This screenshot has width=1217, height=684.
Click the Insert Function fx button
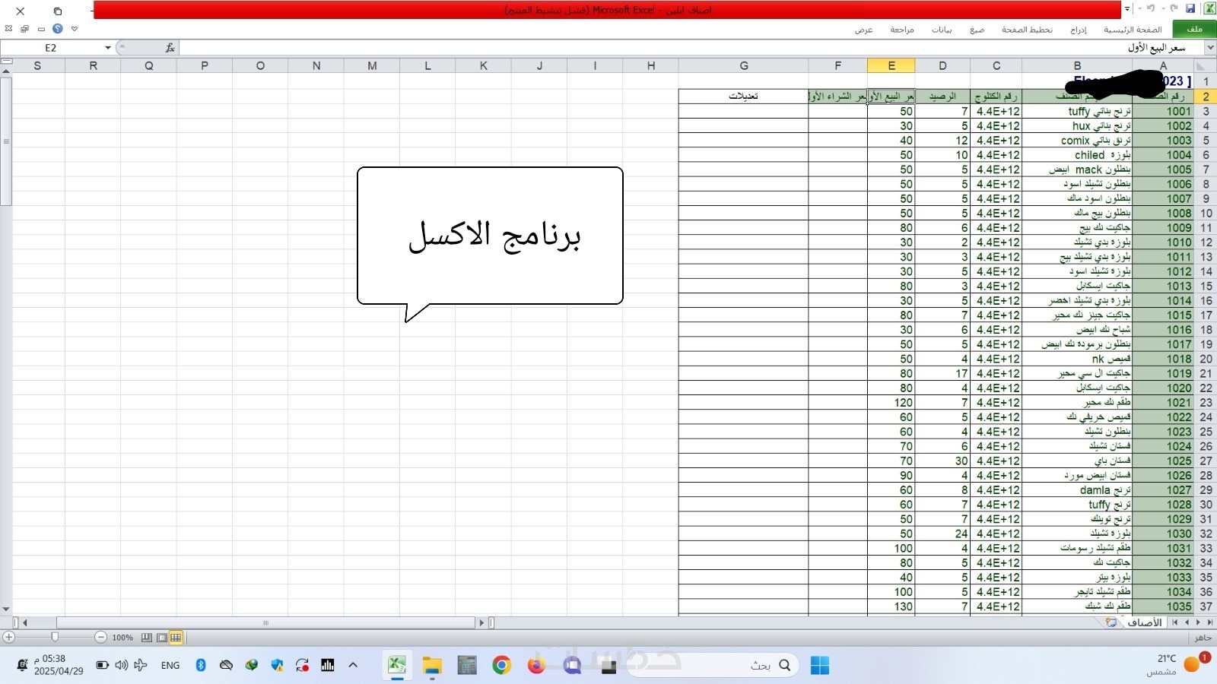[170, 48]
